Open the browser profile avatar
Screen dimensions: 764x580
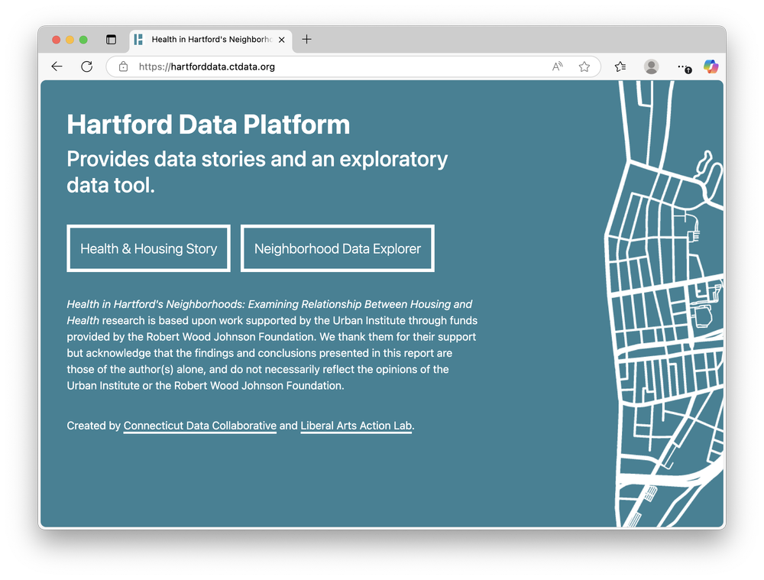pos(651,66)
